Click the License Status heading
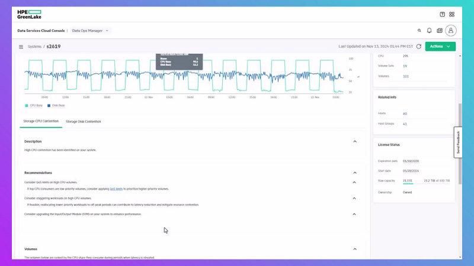The width and height of the screenshot is (474, 266). [389, 145]
